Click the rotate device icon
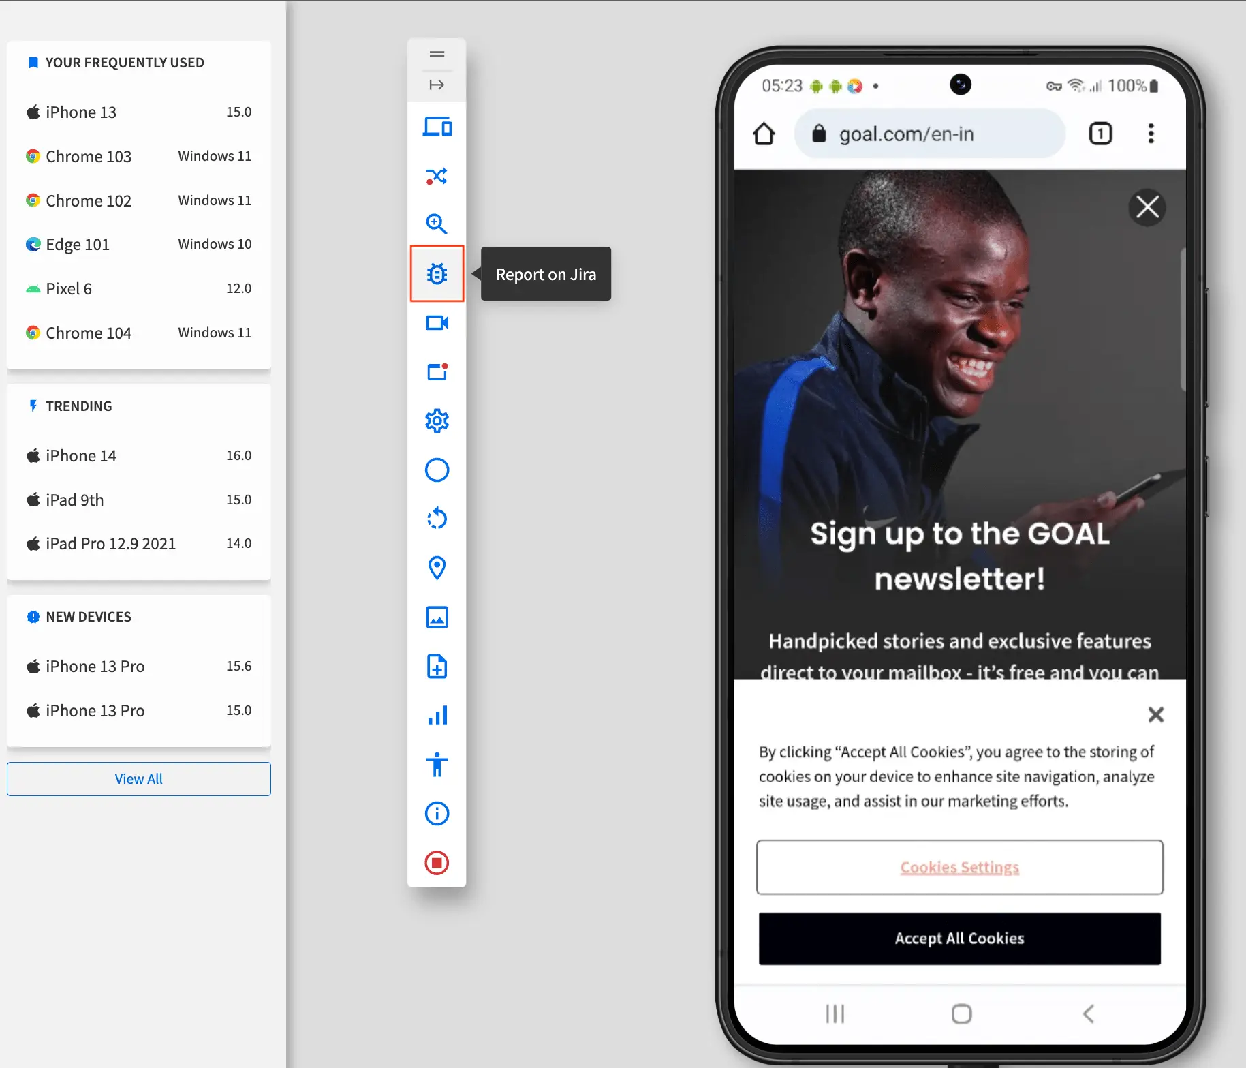 437,519
